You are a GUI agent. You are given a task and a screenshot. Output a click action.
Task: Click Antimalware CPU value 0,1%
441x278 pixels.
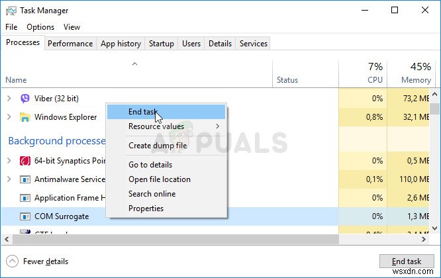[374, 179]
